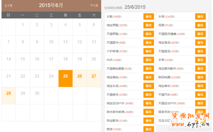Click date 23 in the calendar
Screen dimensions: 213x132
pyautogui.click(x=37, y=78)
